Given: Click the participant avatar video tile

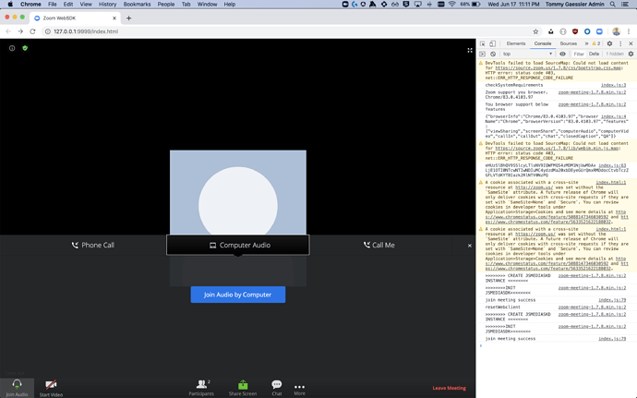Looking at the screenshot, I should point(238,193).
